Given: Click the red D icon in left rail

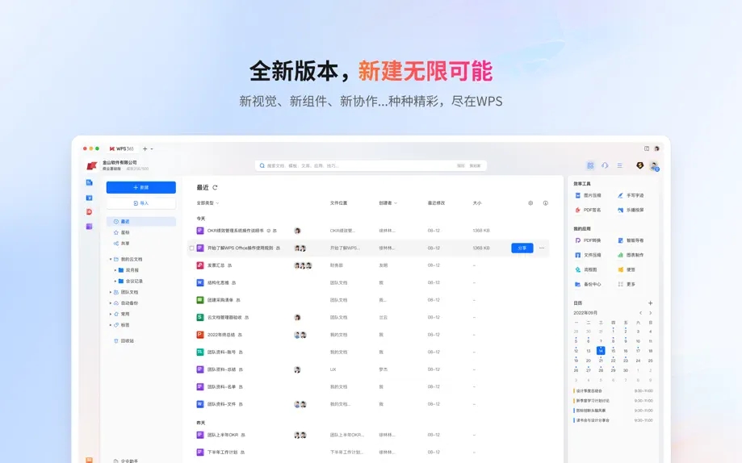Looking at the screenshot, I should [x=89, y=212].
